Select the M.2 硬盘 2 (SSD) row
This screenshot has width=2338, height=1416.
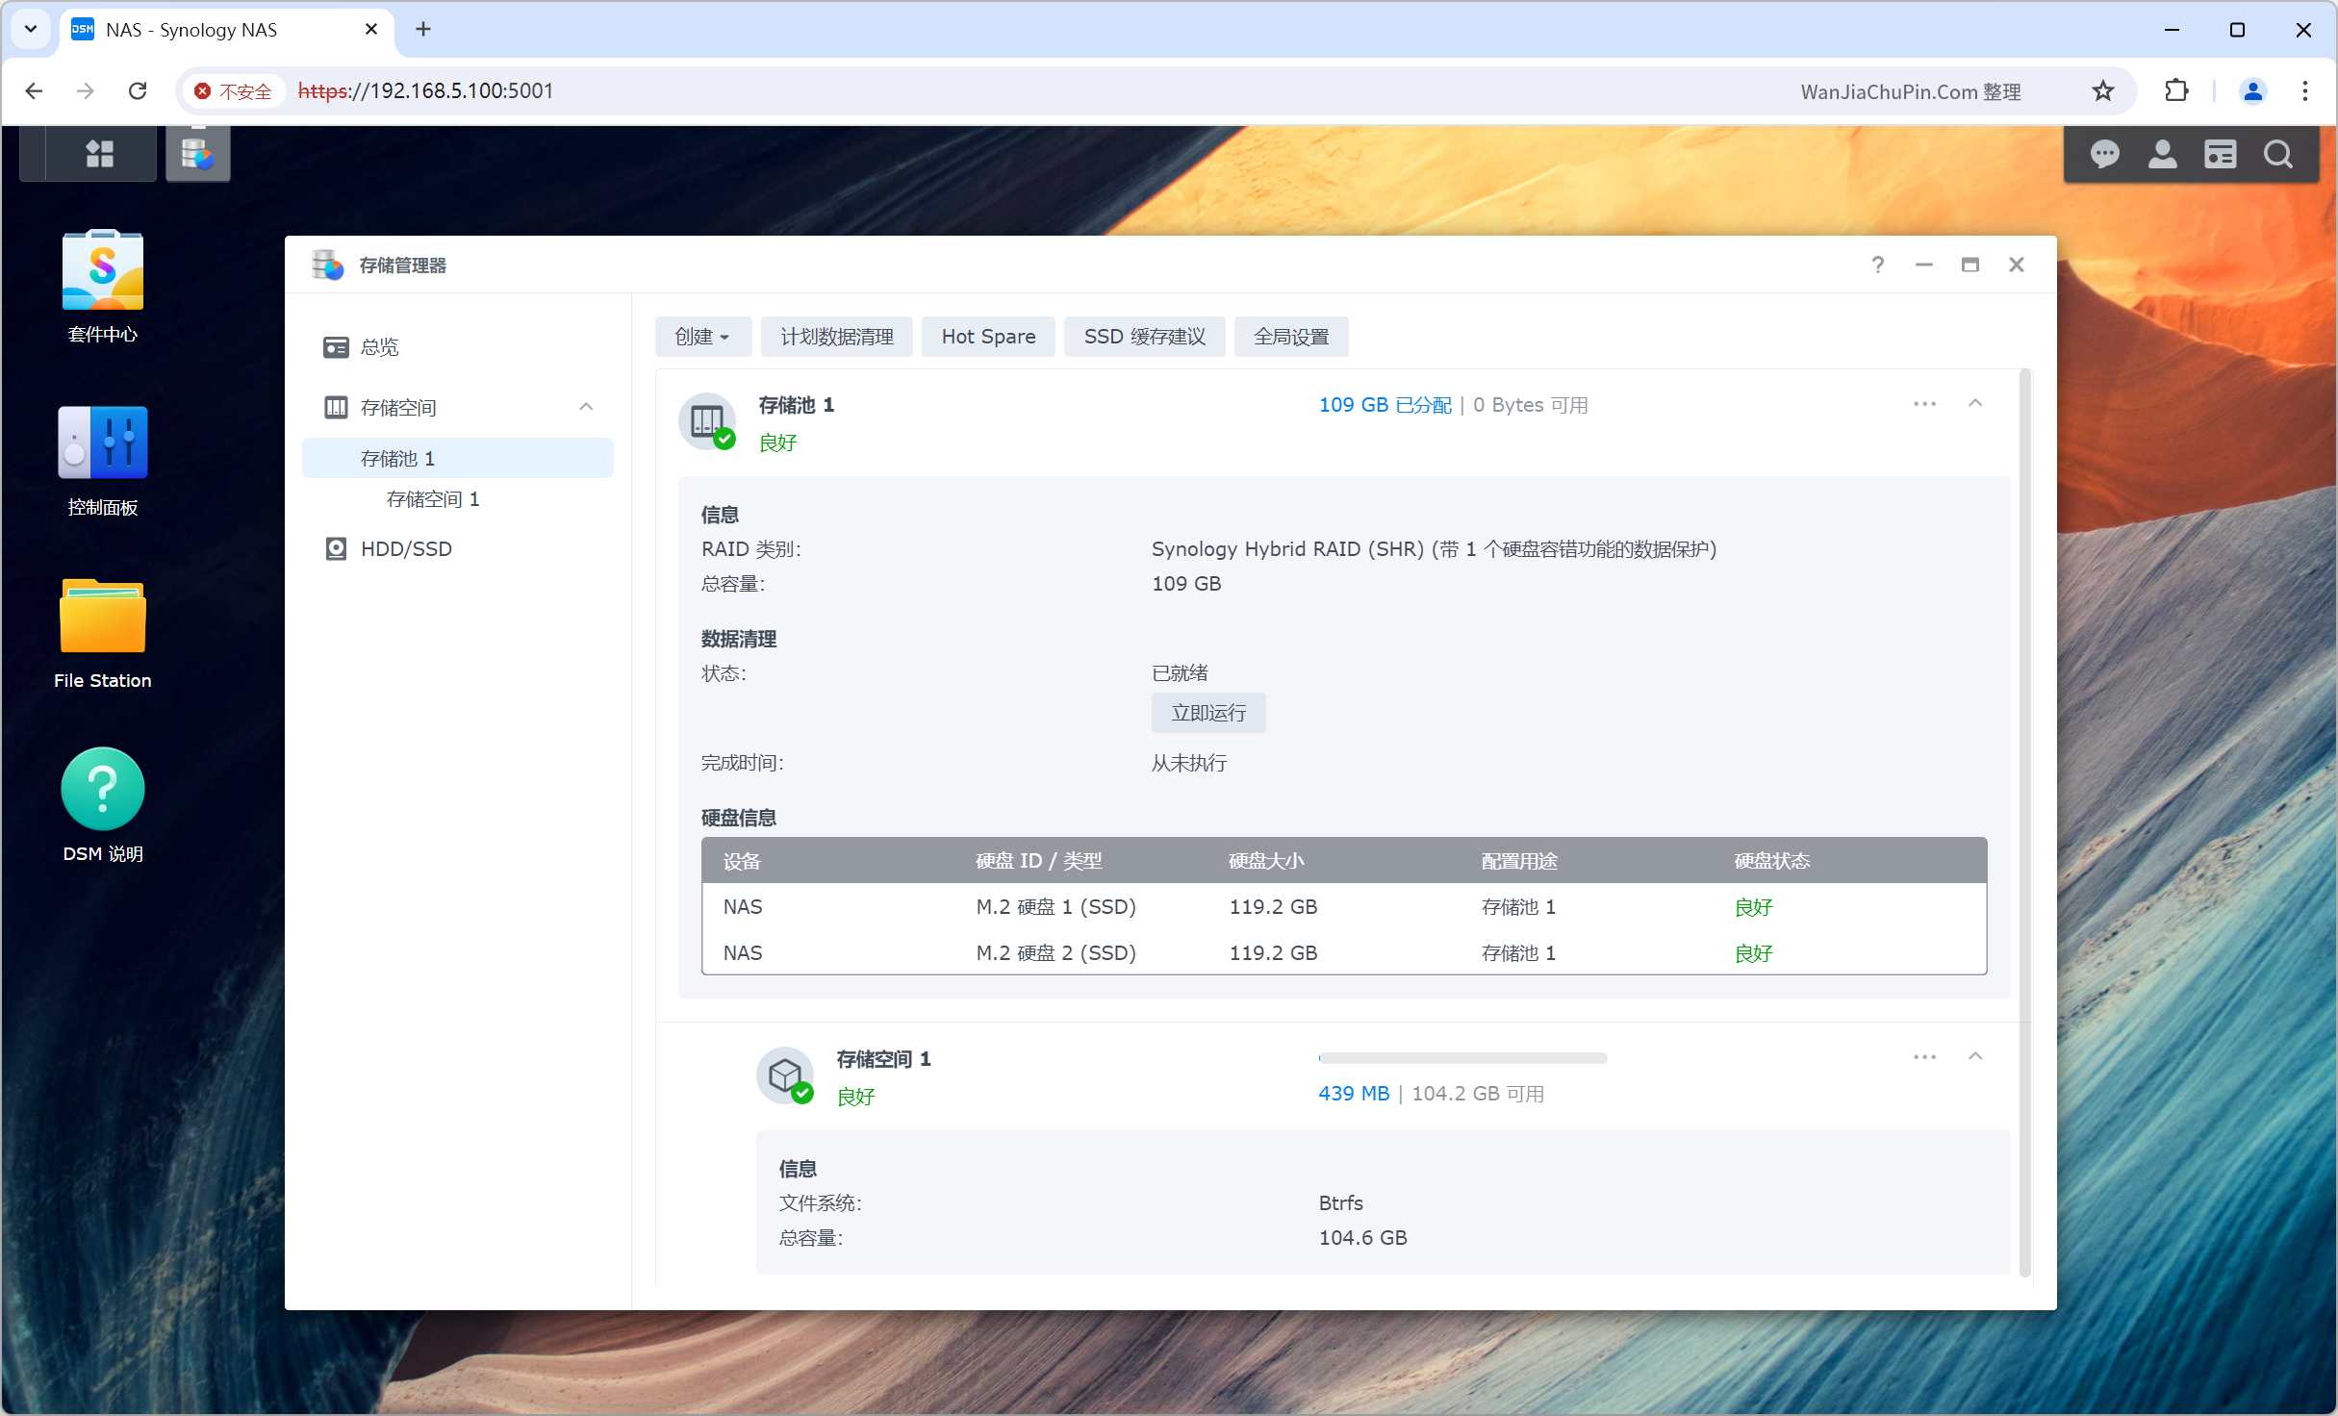click(1344, 953)
